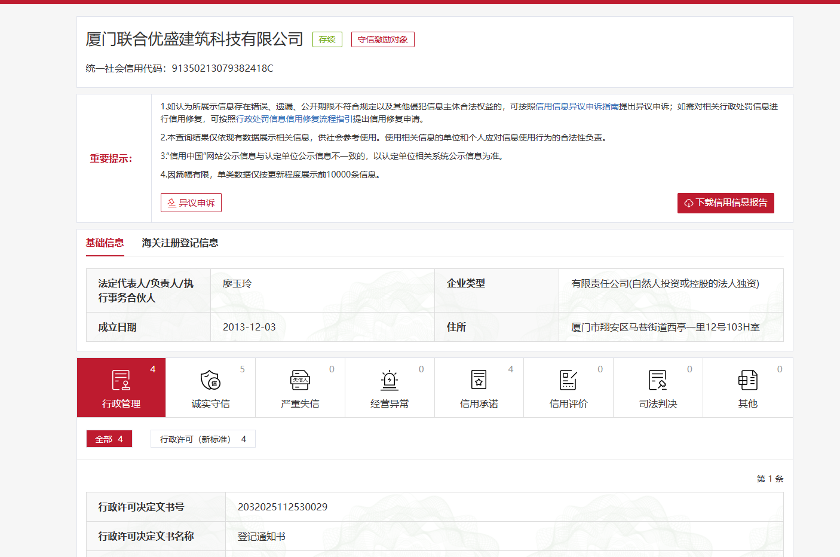
Task: Filter by 行政许可（新标准）records
Action: coord(203,439)
